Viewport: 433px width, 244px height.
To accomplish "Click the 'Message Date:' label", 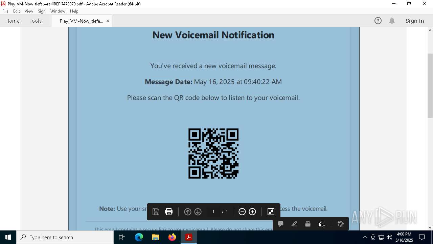I will point(168,82).
